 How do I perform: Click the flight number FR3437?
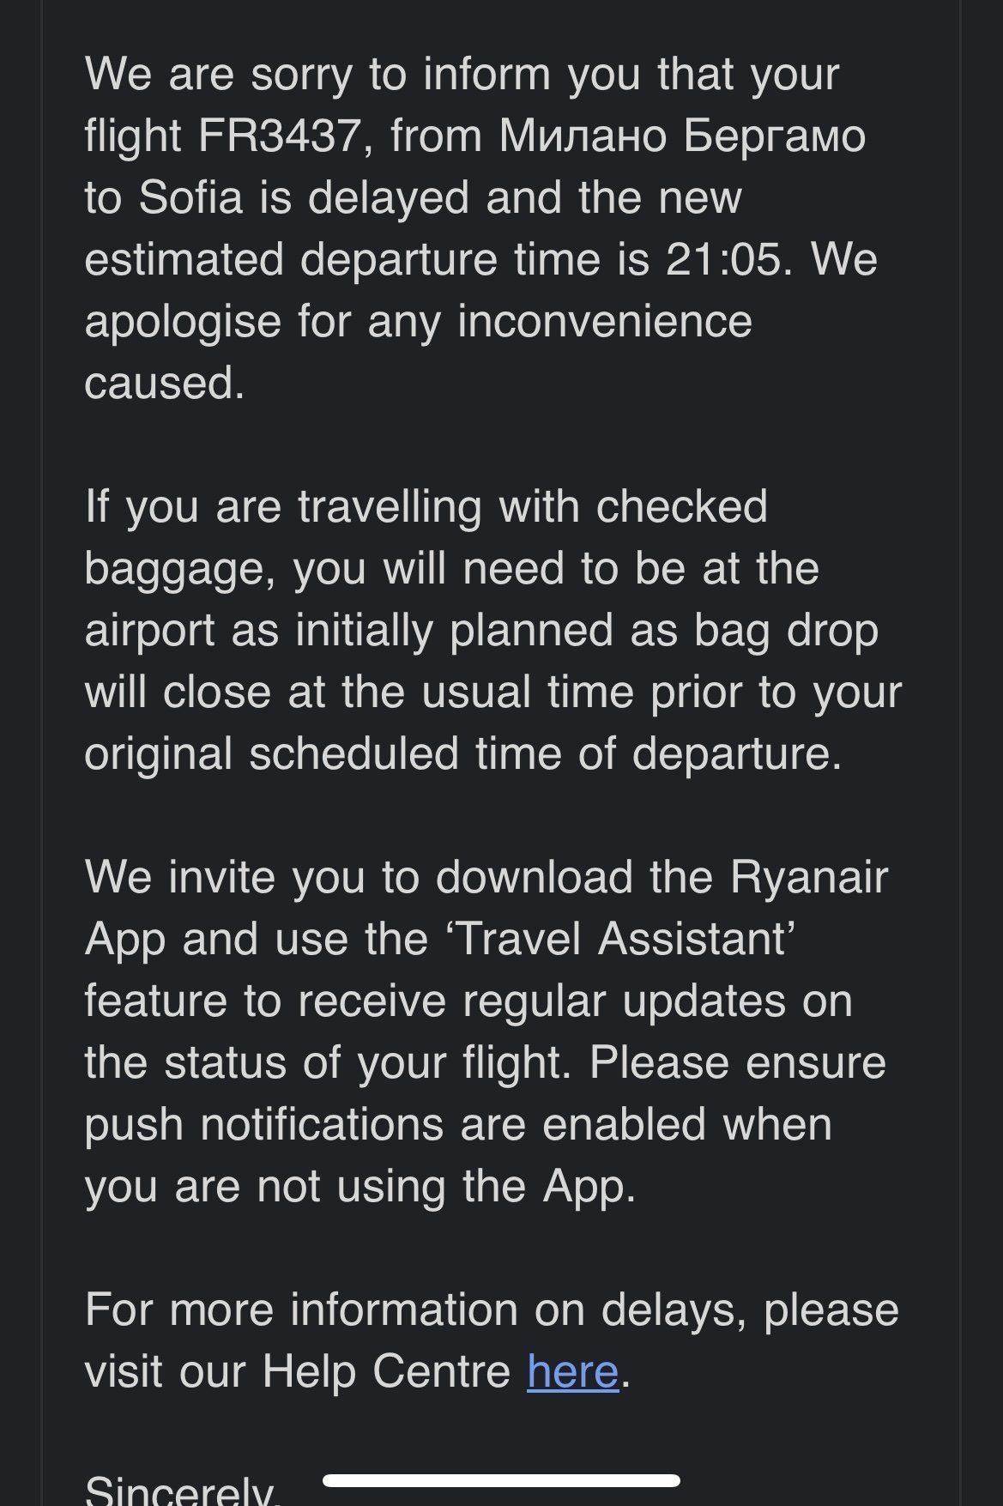(x=279, y=136)
